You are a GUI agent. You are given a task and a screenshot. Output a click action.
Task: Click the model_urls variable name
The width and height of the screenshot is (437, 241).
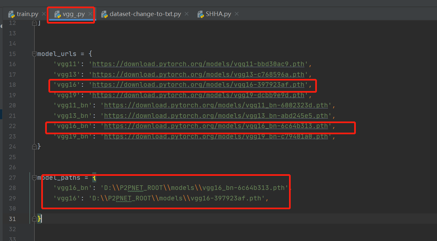(x=57, y=54)
